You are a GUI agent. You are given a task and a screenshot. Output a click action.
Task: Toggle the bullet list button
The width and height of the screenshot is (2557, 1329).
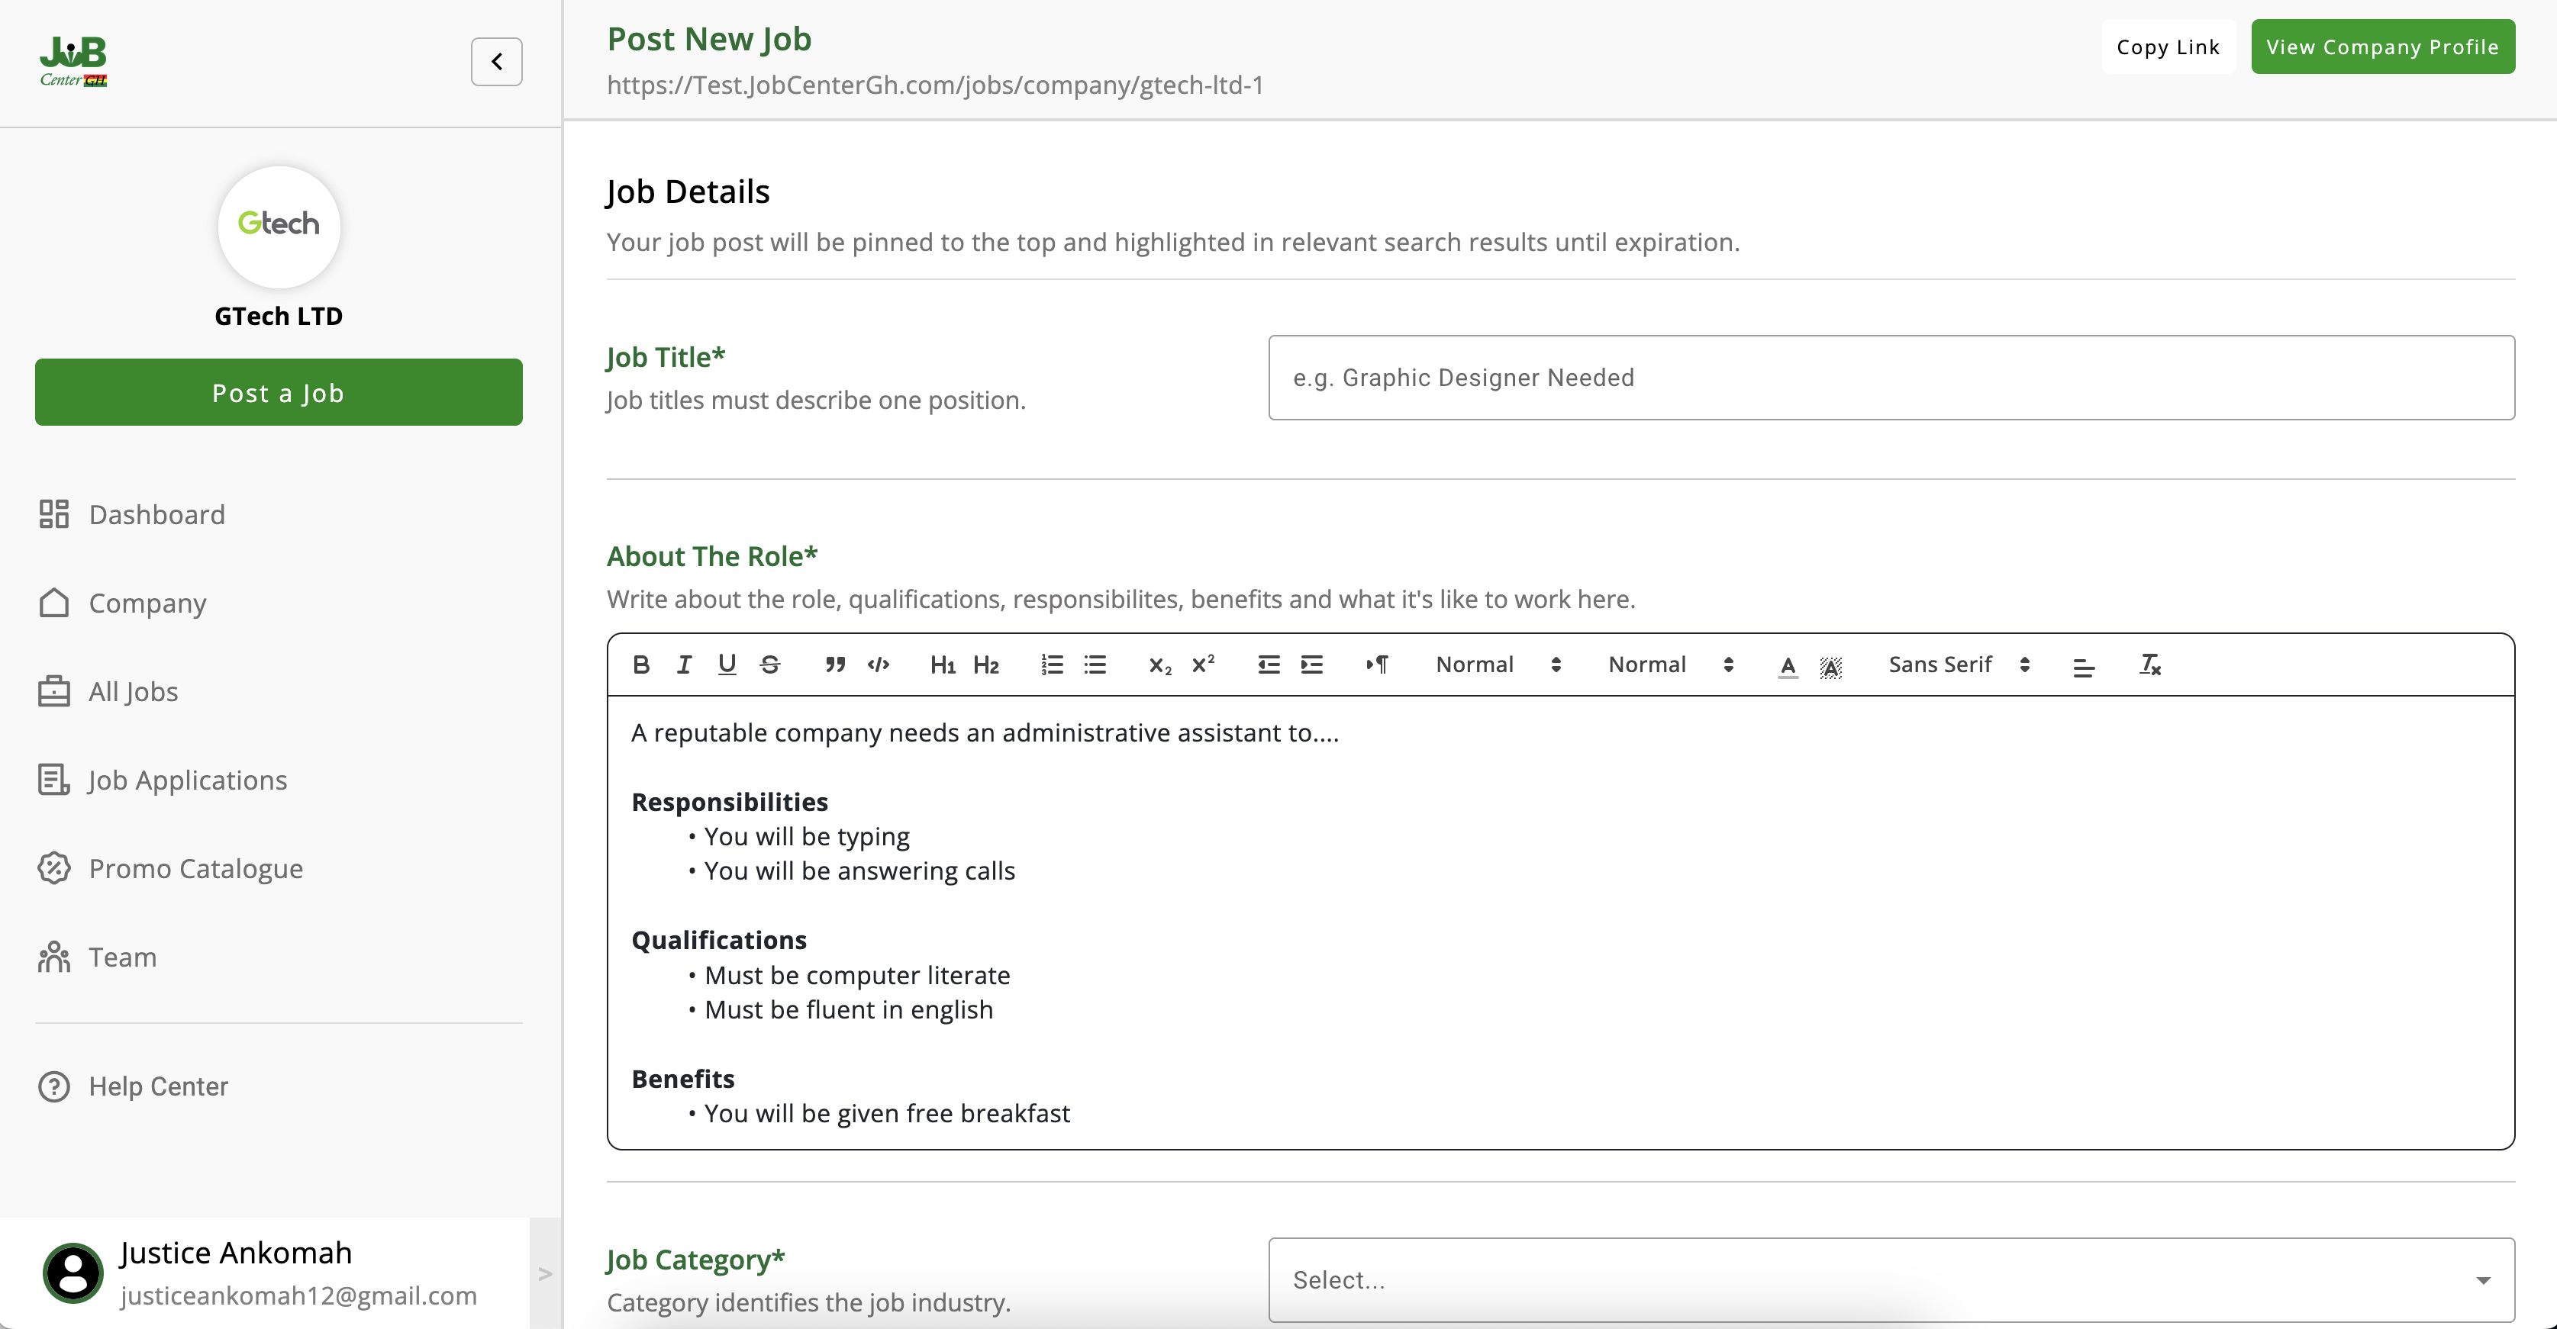point(1095,664)
